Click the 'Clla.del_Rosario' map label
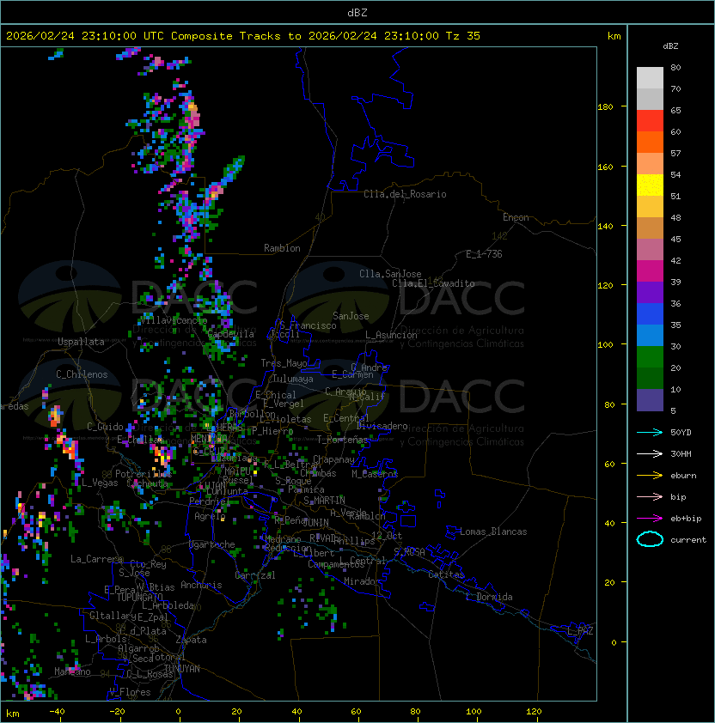This screenshot has width=715, height=723. pos(405,194)
